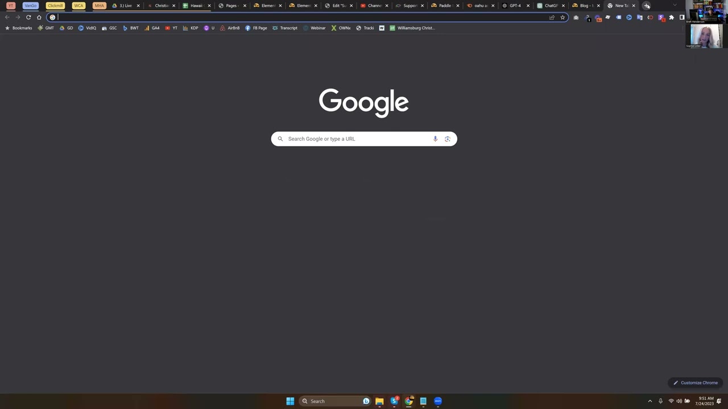The width and height of the screenshot is (728, 409).
Task: Expand the YT tab group
Action: 10,6
